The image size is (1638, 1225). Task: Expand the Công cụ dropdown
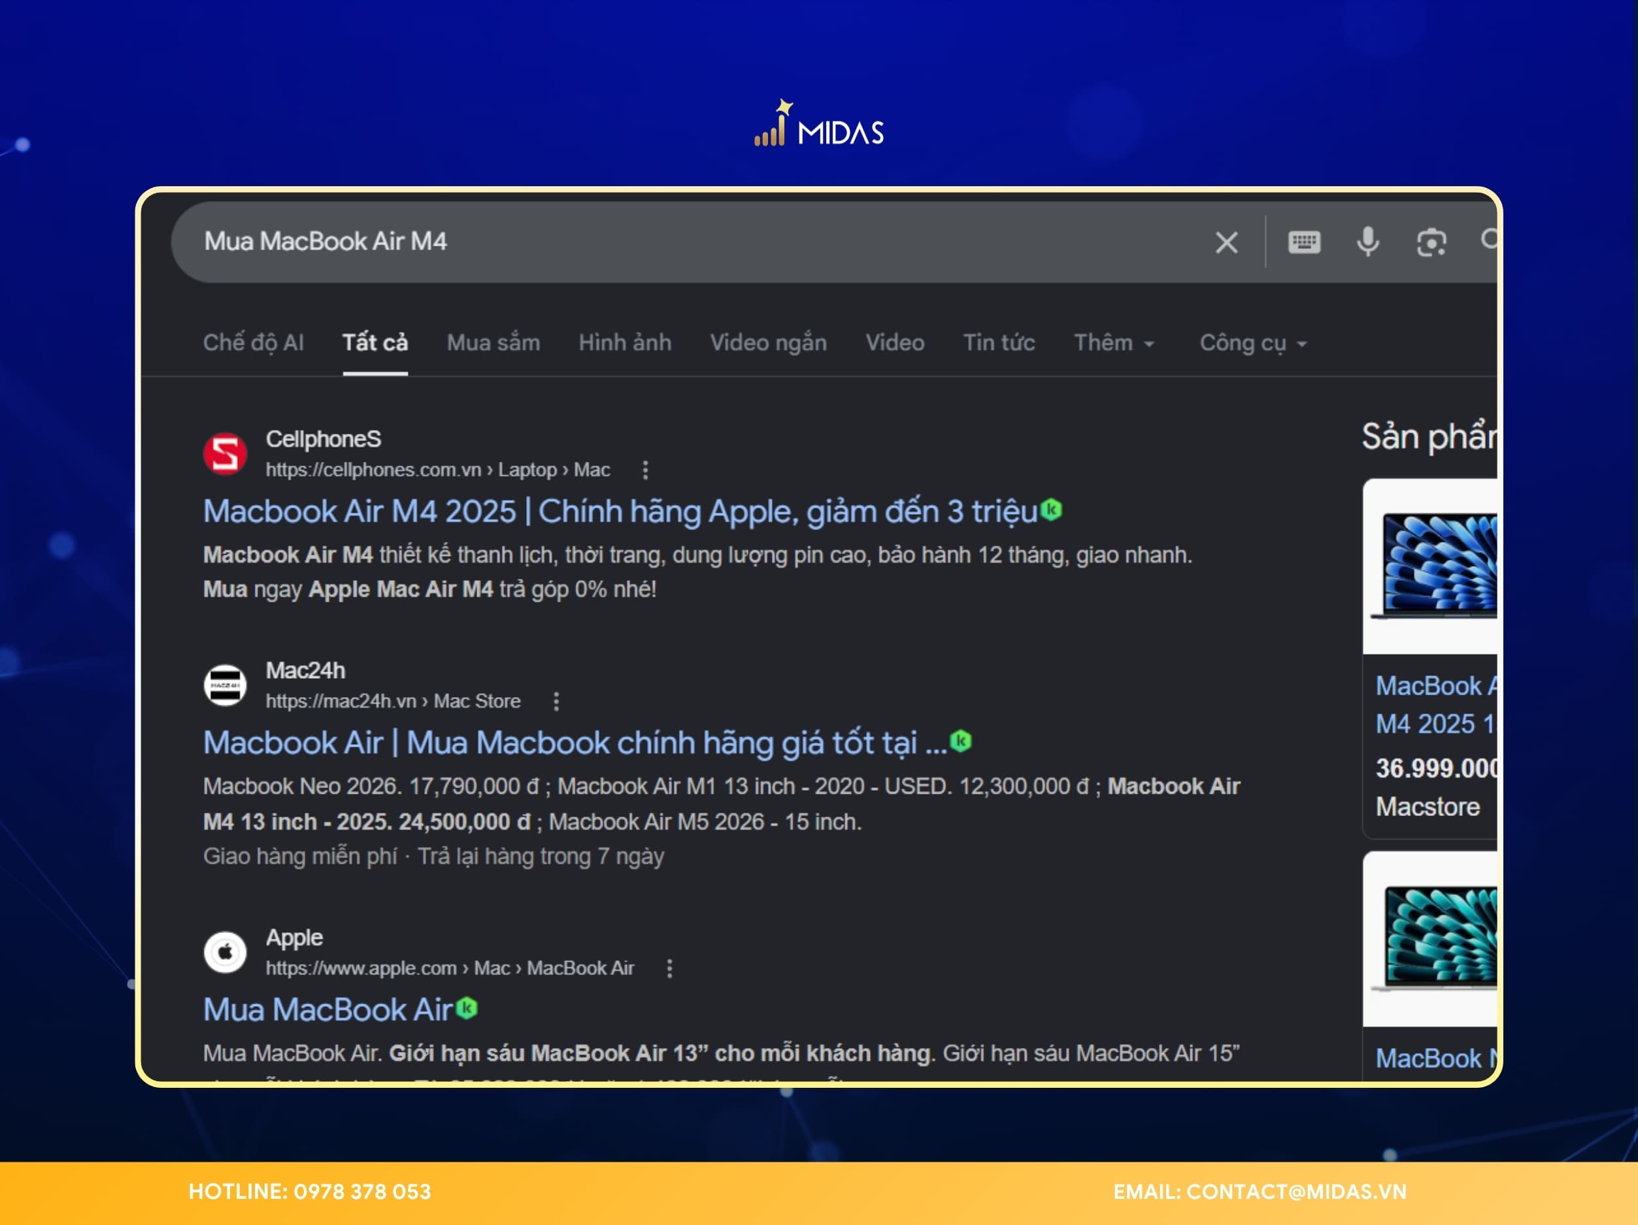point(1253,344)
